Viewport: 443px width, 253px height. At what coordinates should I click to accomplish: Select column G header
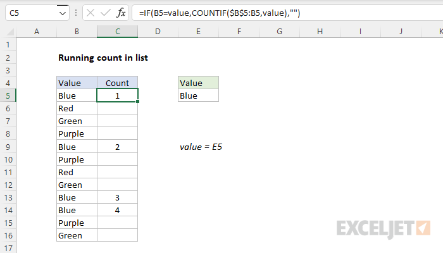click(280, 32)
